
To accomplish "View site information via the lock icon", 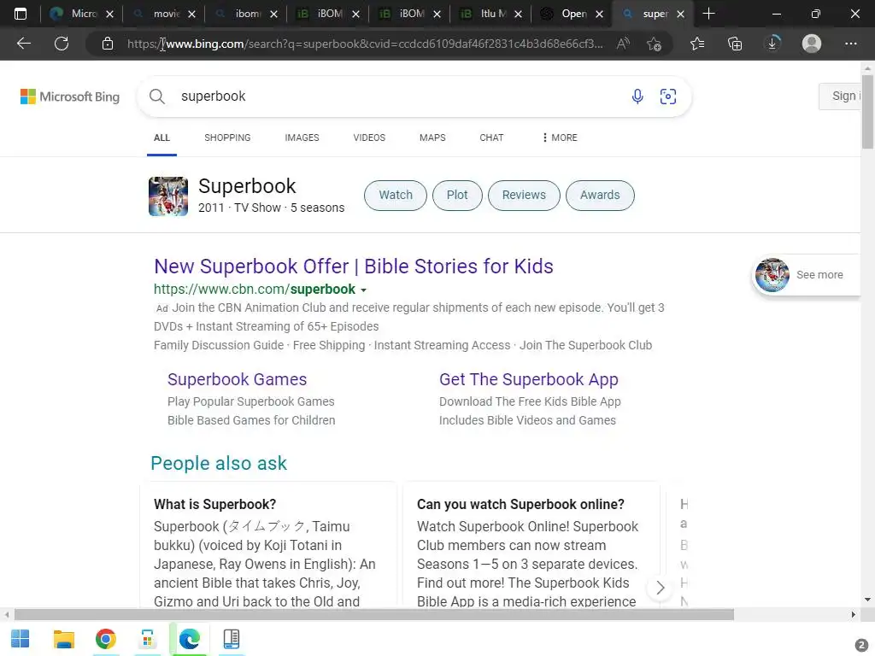I will (108, 44).
